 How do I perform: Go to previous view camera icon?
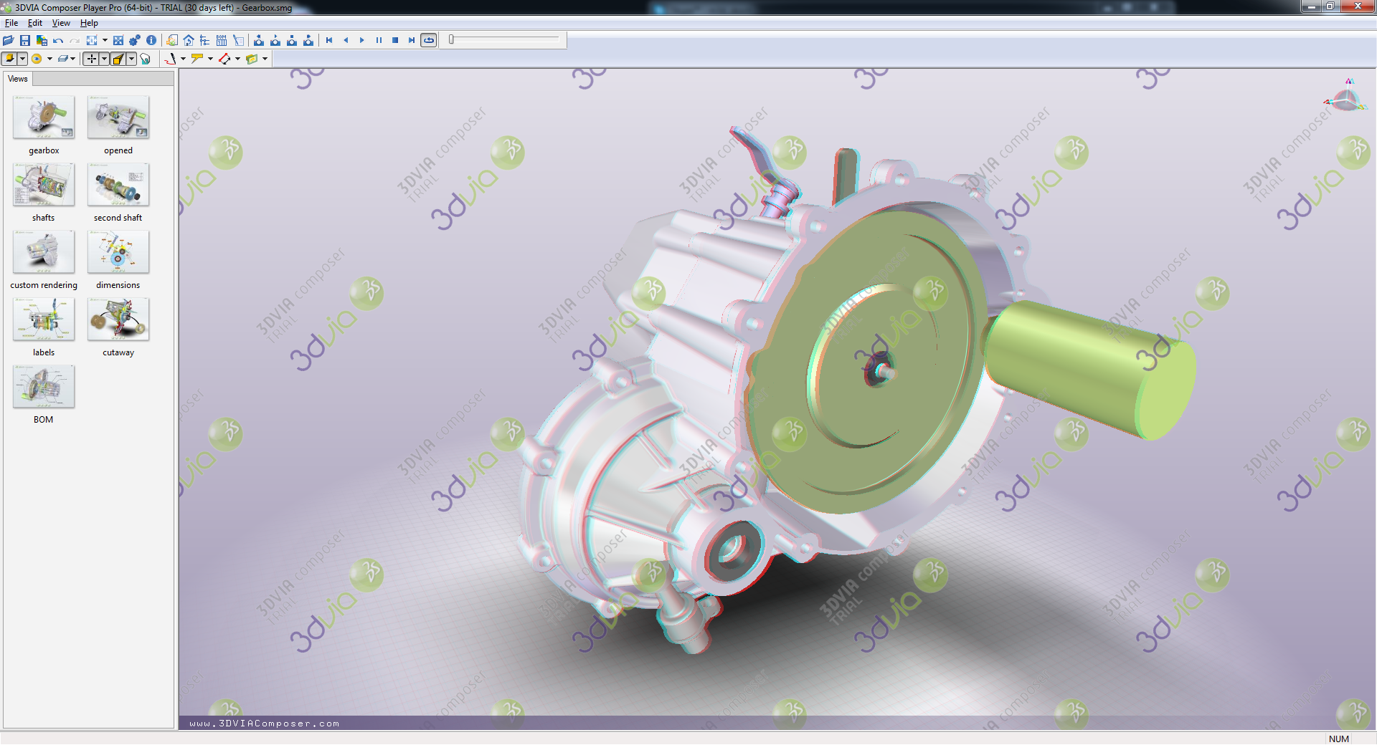(275, 41)
